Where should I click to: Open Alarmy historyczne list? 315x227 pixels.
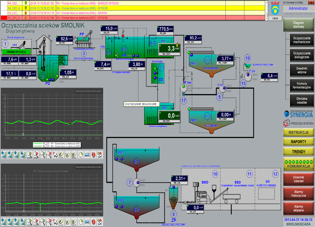[298, 194]
